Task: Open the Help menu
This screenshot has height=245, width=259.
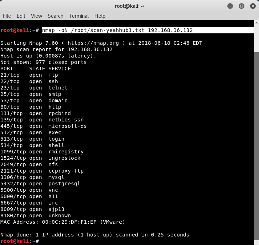Action: point(100,16)
